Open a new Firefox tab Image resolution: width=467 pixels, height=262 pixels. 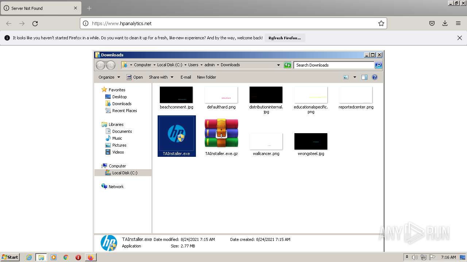(89, 8)
